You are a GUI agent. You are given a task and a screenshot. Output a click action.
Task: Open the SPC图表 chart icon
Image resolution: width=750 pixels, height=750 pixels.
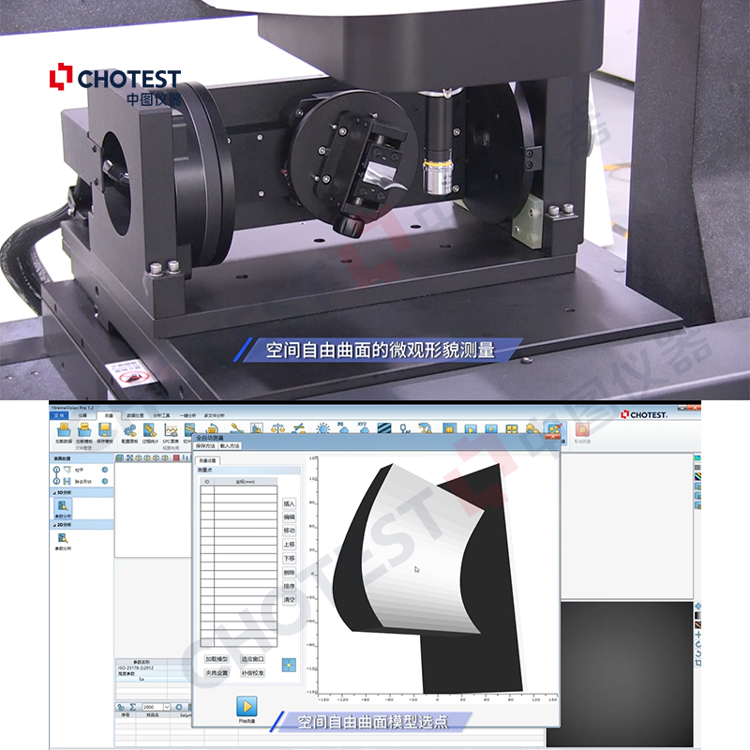pyautogui.click(x=171, y=430)
